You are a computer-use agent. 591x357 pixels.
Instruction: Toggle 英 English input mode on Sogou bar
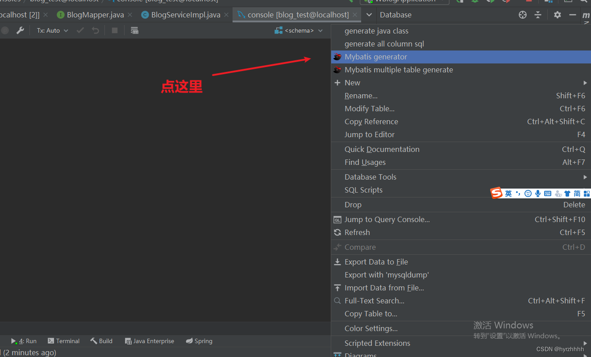(x=508, y=193)
